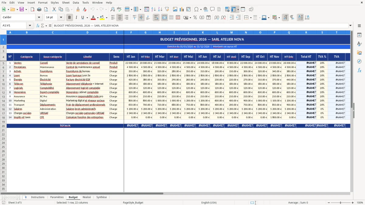Expand the formula bar
The image size is (365, 205).
click(x=350, y=26)
